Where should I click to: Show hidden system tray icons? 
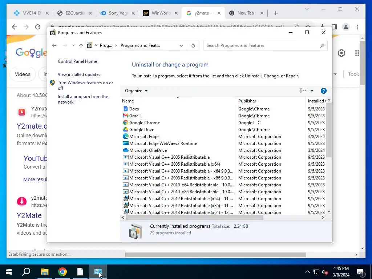[x=307, y=272]
